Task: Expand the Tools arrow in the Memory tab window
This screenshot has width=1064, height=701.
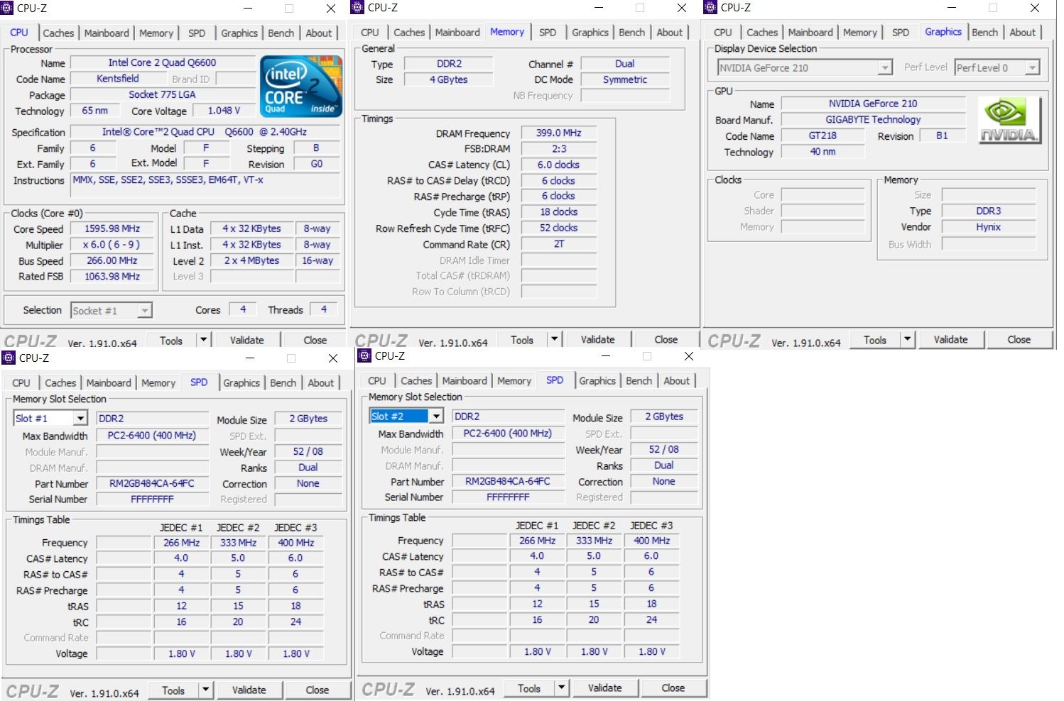Action: pos(554,339)
